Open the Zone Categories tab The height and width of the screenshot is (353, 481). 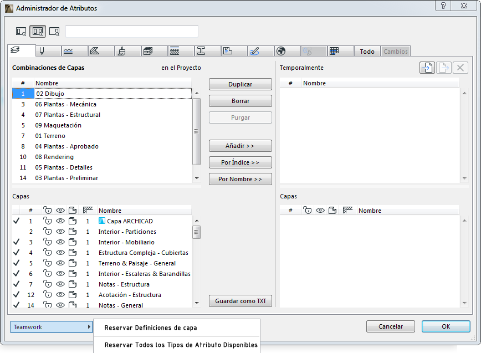[x=234, y=51]
